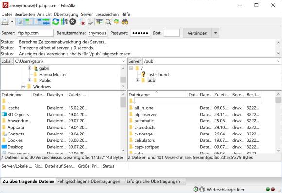This screenshot has height=193, width=282.
Task: Sort local list by Dateityp column
Action: tap(56, 95)
